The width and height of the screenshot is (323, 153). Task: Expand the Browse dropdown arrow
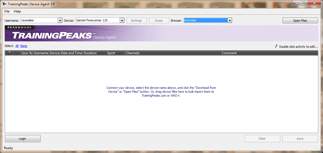click(230, 20)
